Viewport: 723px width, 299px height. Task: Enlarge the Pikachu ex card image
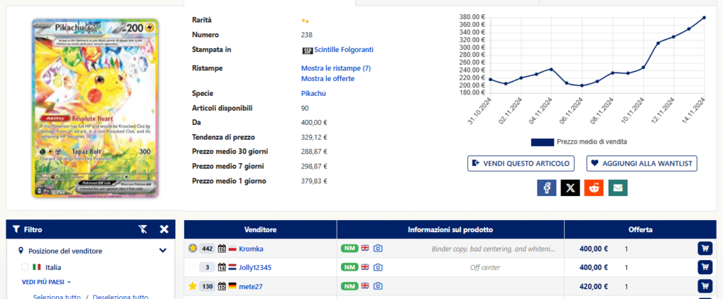pos(96,108)
